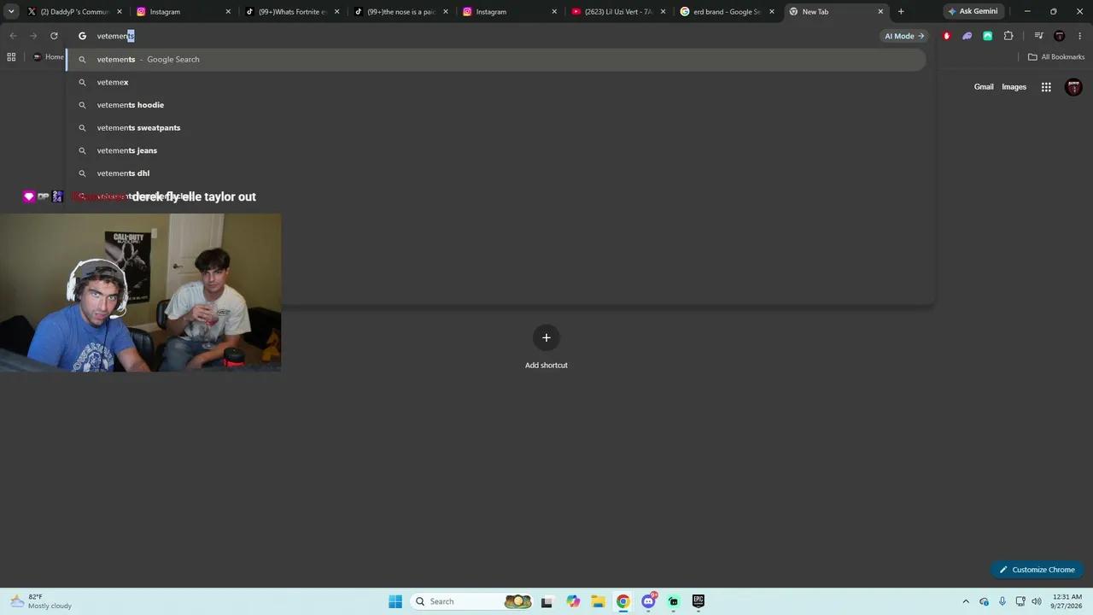Click the Customize Chrome button

(1037, 570)
